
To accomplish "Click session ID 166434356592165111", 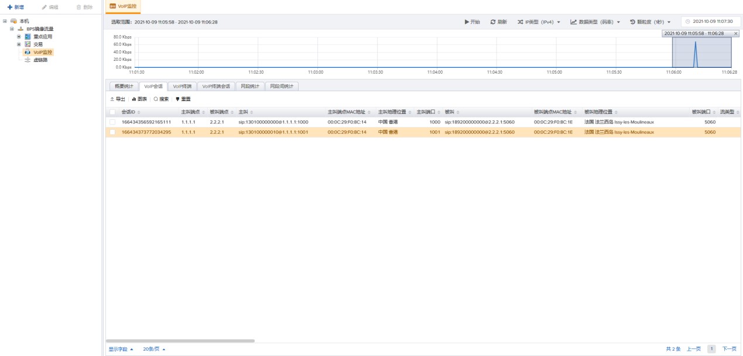I will tap(146, 122).
